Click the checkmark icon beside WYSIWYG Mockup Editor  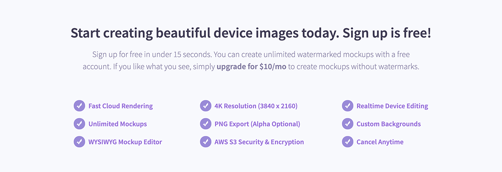pyautogui.click(x=79, y=142)
